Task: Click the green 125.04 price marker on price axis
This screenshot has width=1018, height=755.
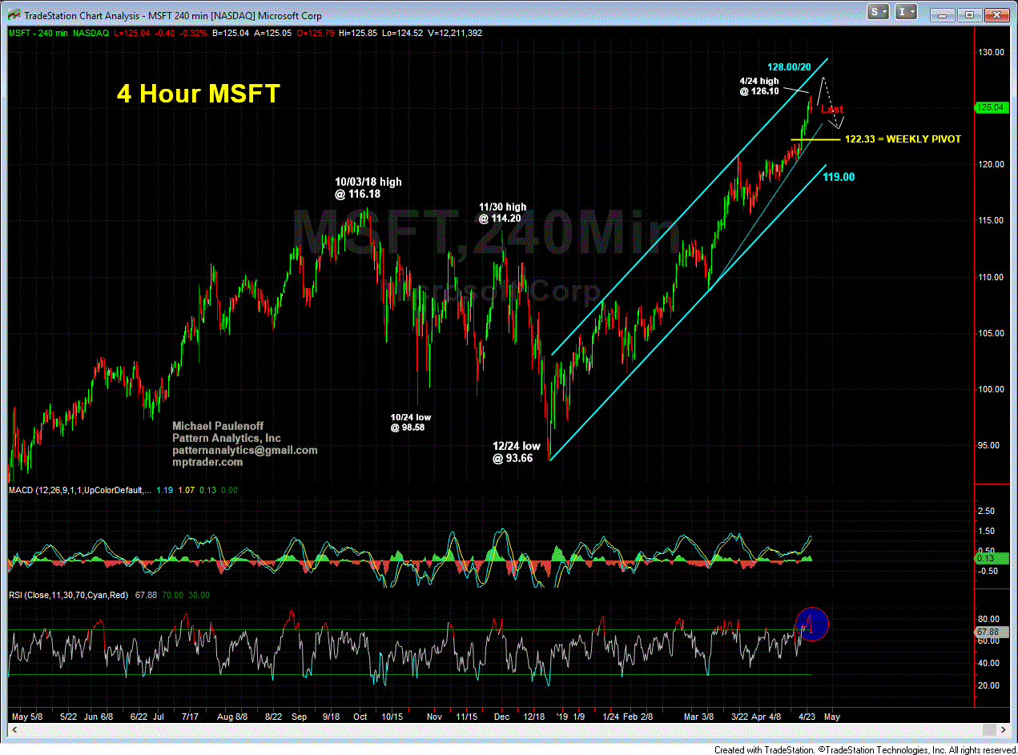Action: click(992, 106)
